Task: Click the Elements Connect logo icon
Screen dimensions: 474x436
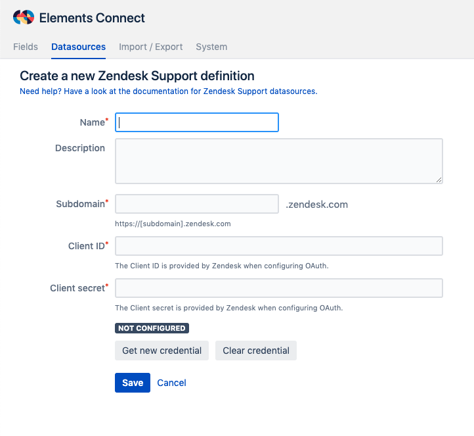Action: pos(23,18)
